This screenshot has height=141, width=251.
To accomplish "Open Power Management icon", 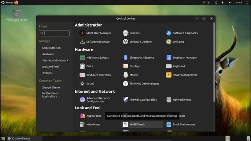I will [x=169, y=75].
